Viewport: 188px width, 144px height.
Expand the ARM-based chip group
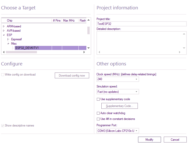point(4,26)
